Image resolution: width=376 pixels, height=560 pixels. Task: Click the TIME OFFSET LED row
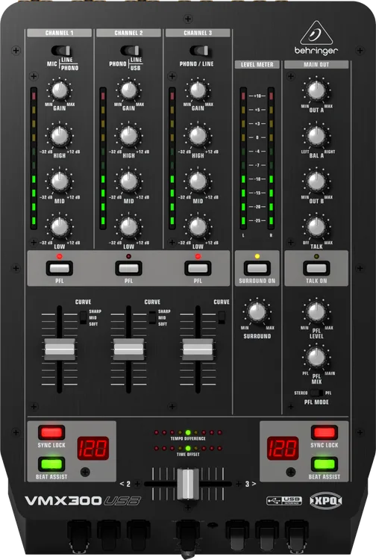[x=188, y=448]
